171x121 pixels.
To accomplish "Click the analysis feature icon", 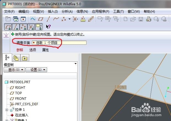I will [x=83, y=19].
